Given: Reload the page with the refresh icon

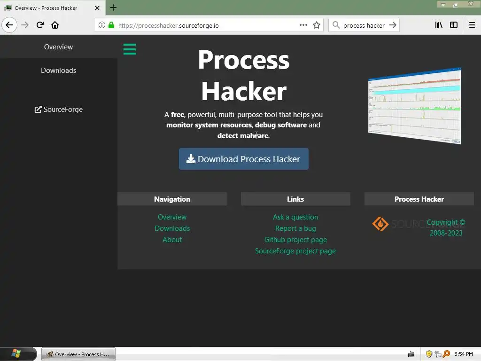Looking at the screenshot, I should pos(40,25).
